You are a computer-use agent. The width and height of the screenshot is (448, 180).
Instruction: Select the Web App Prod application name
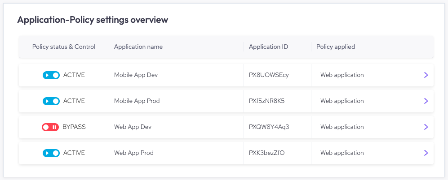tap(134, 153)
